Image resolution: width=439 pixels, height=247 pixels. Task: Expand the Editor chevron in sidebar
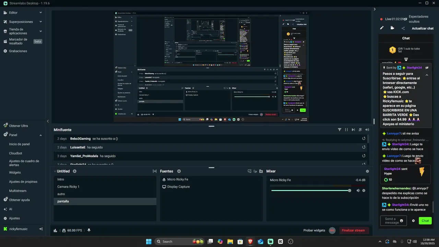pos(40,13)
